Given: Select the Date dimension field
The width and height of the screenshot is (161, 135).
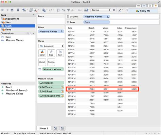Looking at the screenshot, I should (8, 37).
